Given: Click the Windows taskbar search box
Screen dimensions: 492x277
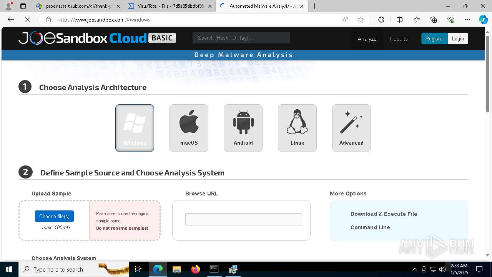Looking at the screenshot, I should point(74,269).
